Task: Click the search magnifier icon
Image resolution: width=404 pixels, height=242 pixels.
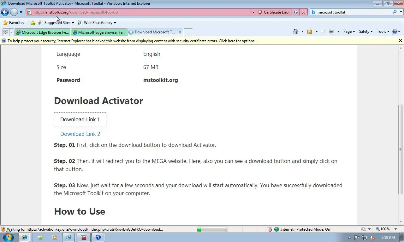Action: coord(395,12)
